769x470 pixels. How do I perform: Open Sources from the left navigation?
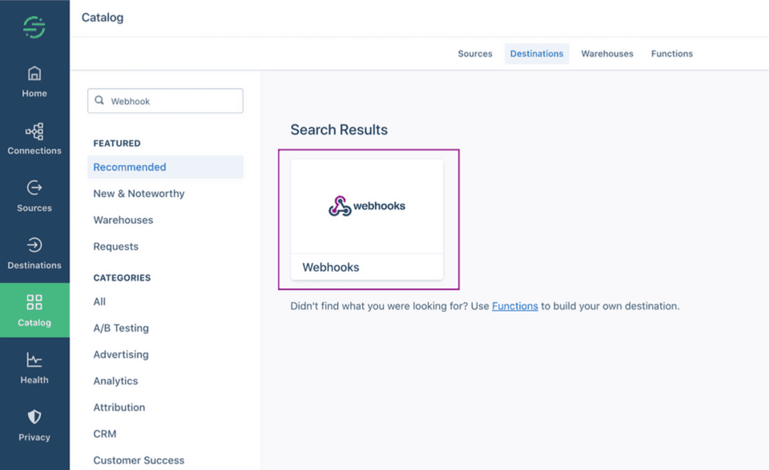(34, 188)
